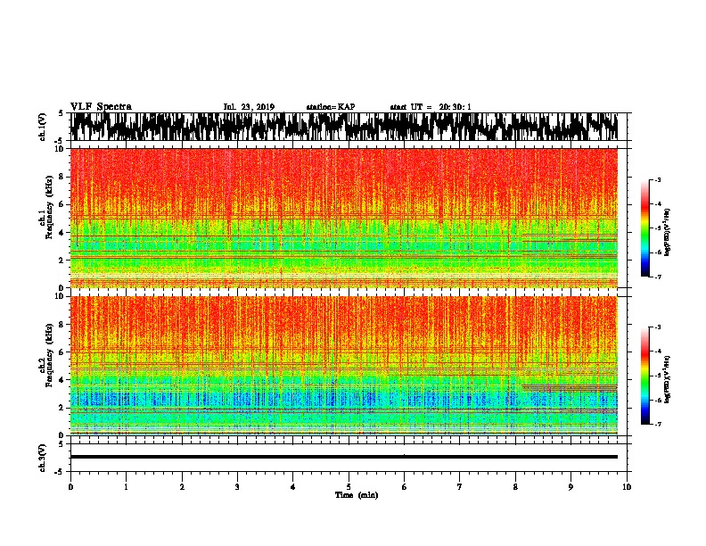The image size is (706, 546).
Task: Click the 'start UT = 20:30: 1' label
Action: pyautogui.click(x=431, y=107)
